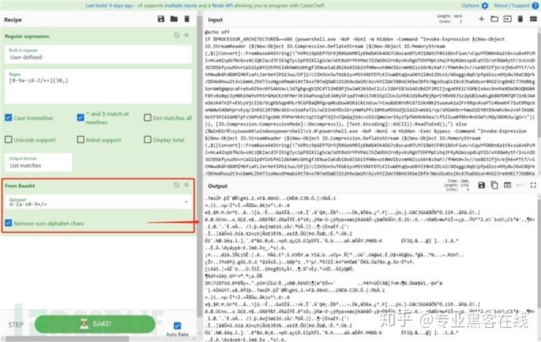Set breakpoint on Regular expression operation
Viewport: 541px width, 342px height.
coord(187,35)
